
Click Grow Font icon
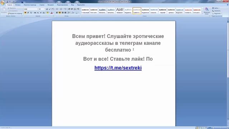pos(47,9)
